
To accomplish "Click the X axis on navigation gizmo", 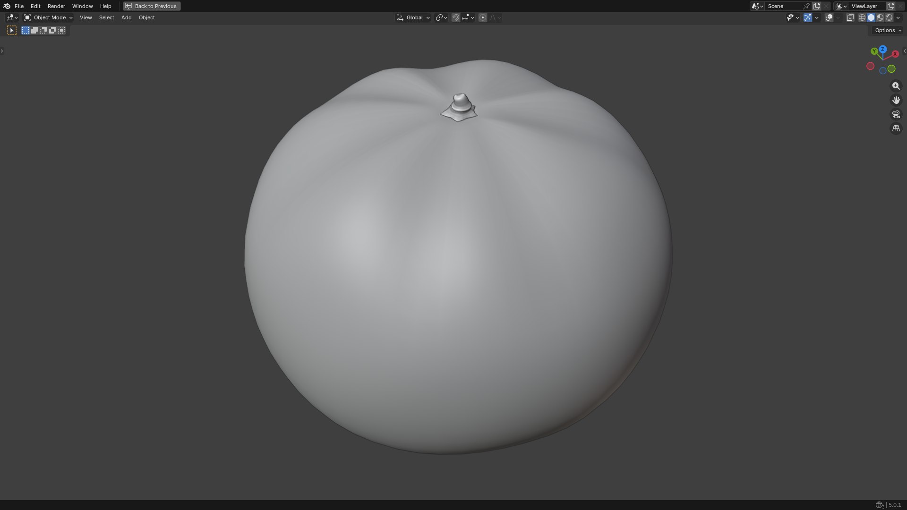I will coord(895,54).
